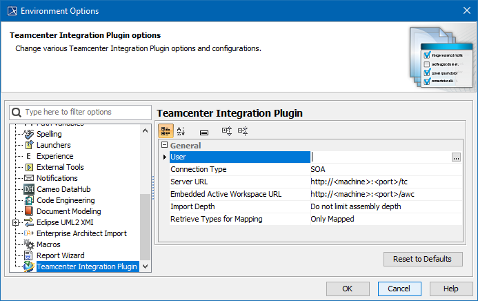Click the Reset to Defaults button
The height and width of the screenshot is (301, 478).
(x=422, y=259)
